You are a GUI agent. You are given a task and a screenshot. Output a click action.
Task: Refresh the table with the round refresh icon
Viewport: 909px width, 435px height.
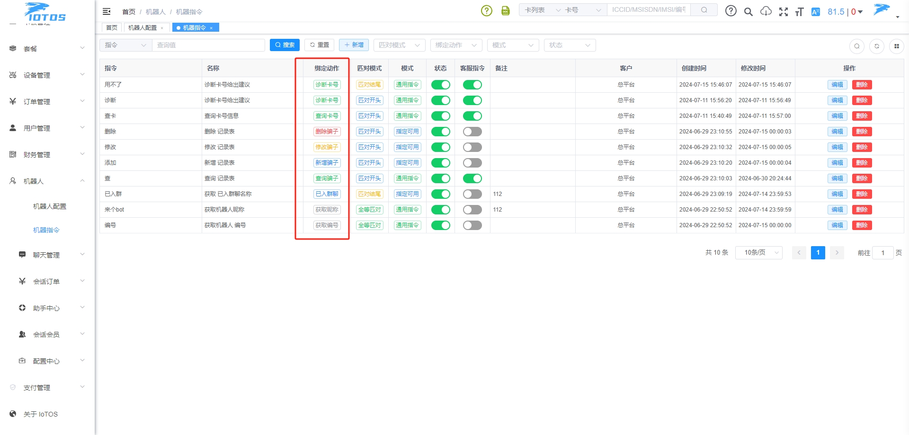877,46
